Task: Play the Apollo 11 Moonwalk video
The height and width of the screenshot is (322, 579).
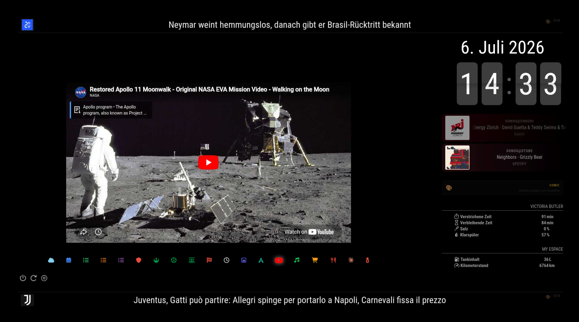Action: 208,162
